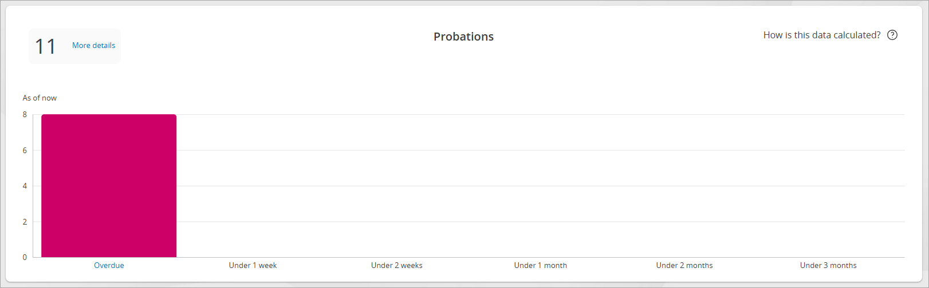The width and height of the screenshot is (929, 288).
Task: Click the total count number 11
Action: pos(46,46)
